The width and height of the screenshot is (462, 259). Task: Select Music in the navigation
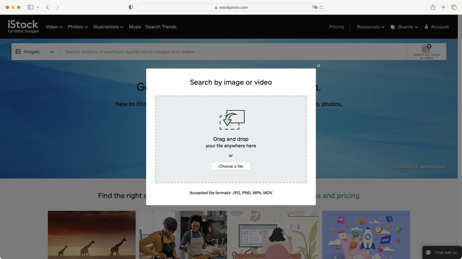[135, 27]
